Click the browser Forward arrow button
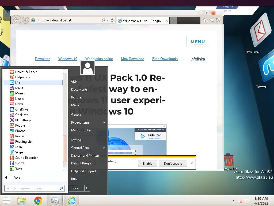Viewport: 274px width, 206px height. (25, 20)
